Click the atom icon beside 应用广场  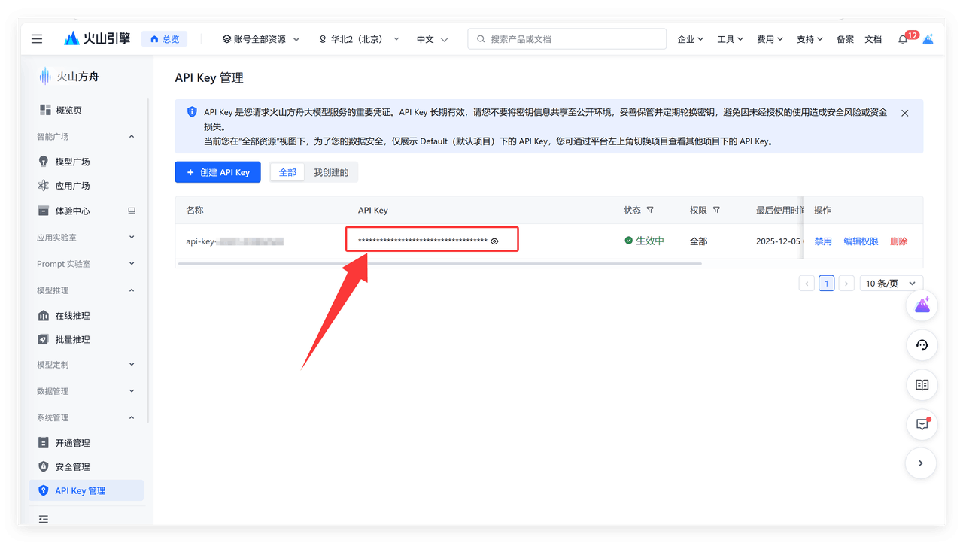click(44, 186)
